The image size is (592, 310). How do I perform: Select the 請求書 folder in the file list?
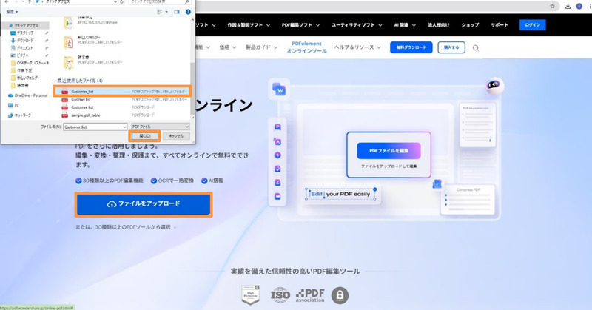(x=95, y=61)
